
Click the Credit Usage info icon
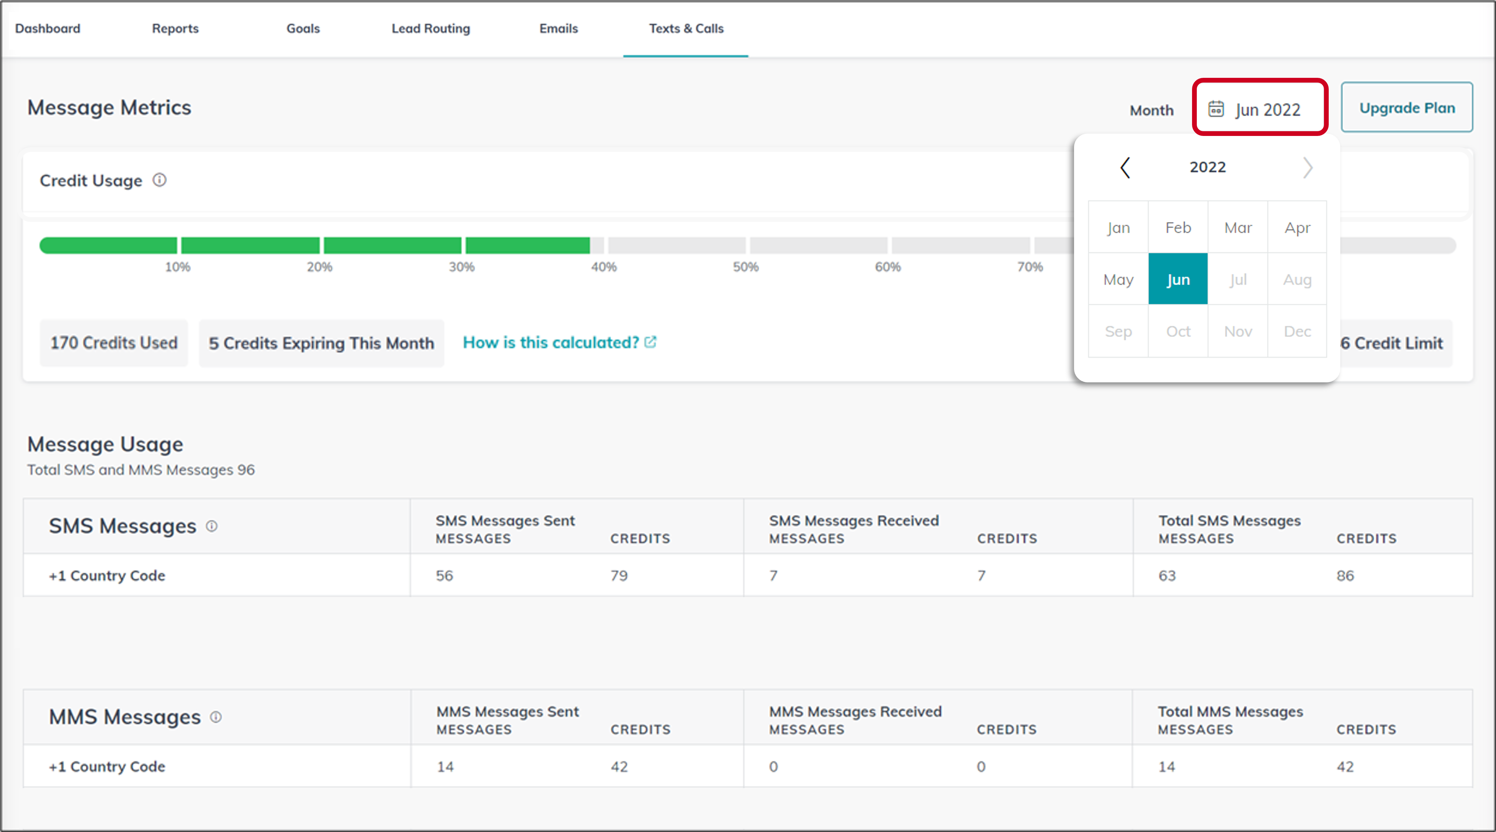(159, 180)
